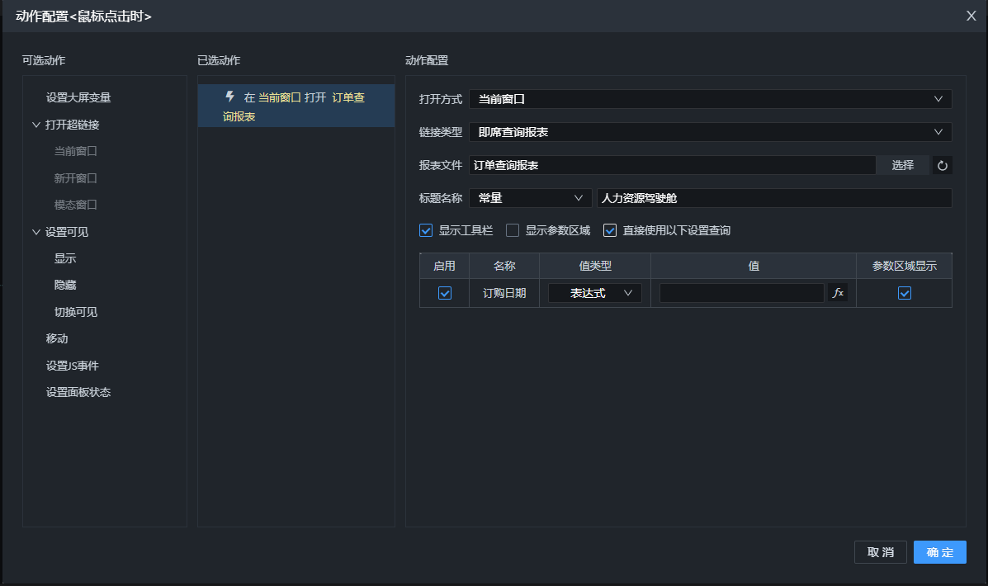Click the refresh icon beside 选择 button
Screen dimensions: 988x586
pyautogui.click(x=942, y=165)
